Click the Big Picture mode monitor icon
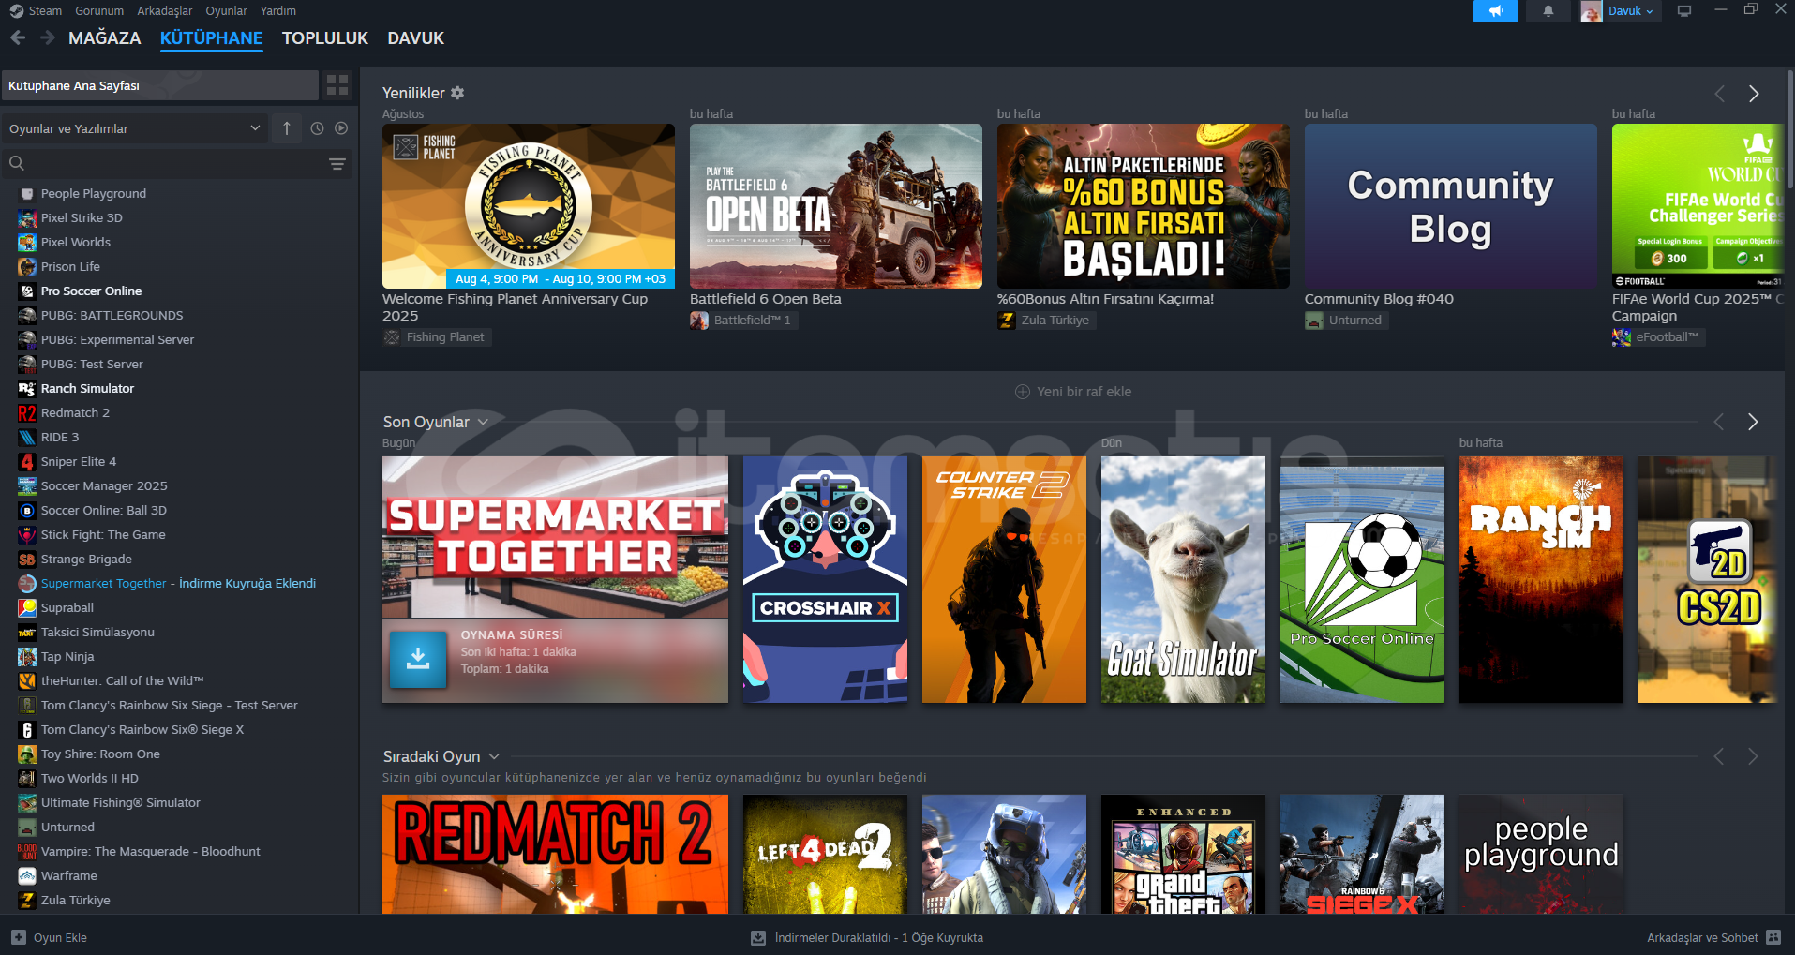This screenshot has width=1795, height=955. point(1684,11)
